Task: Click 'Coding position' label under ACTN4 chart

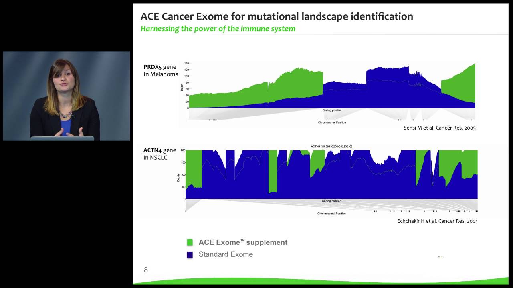Action: click(x=331, y=201)
